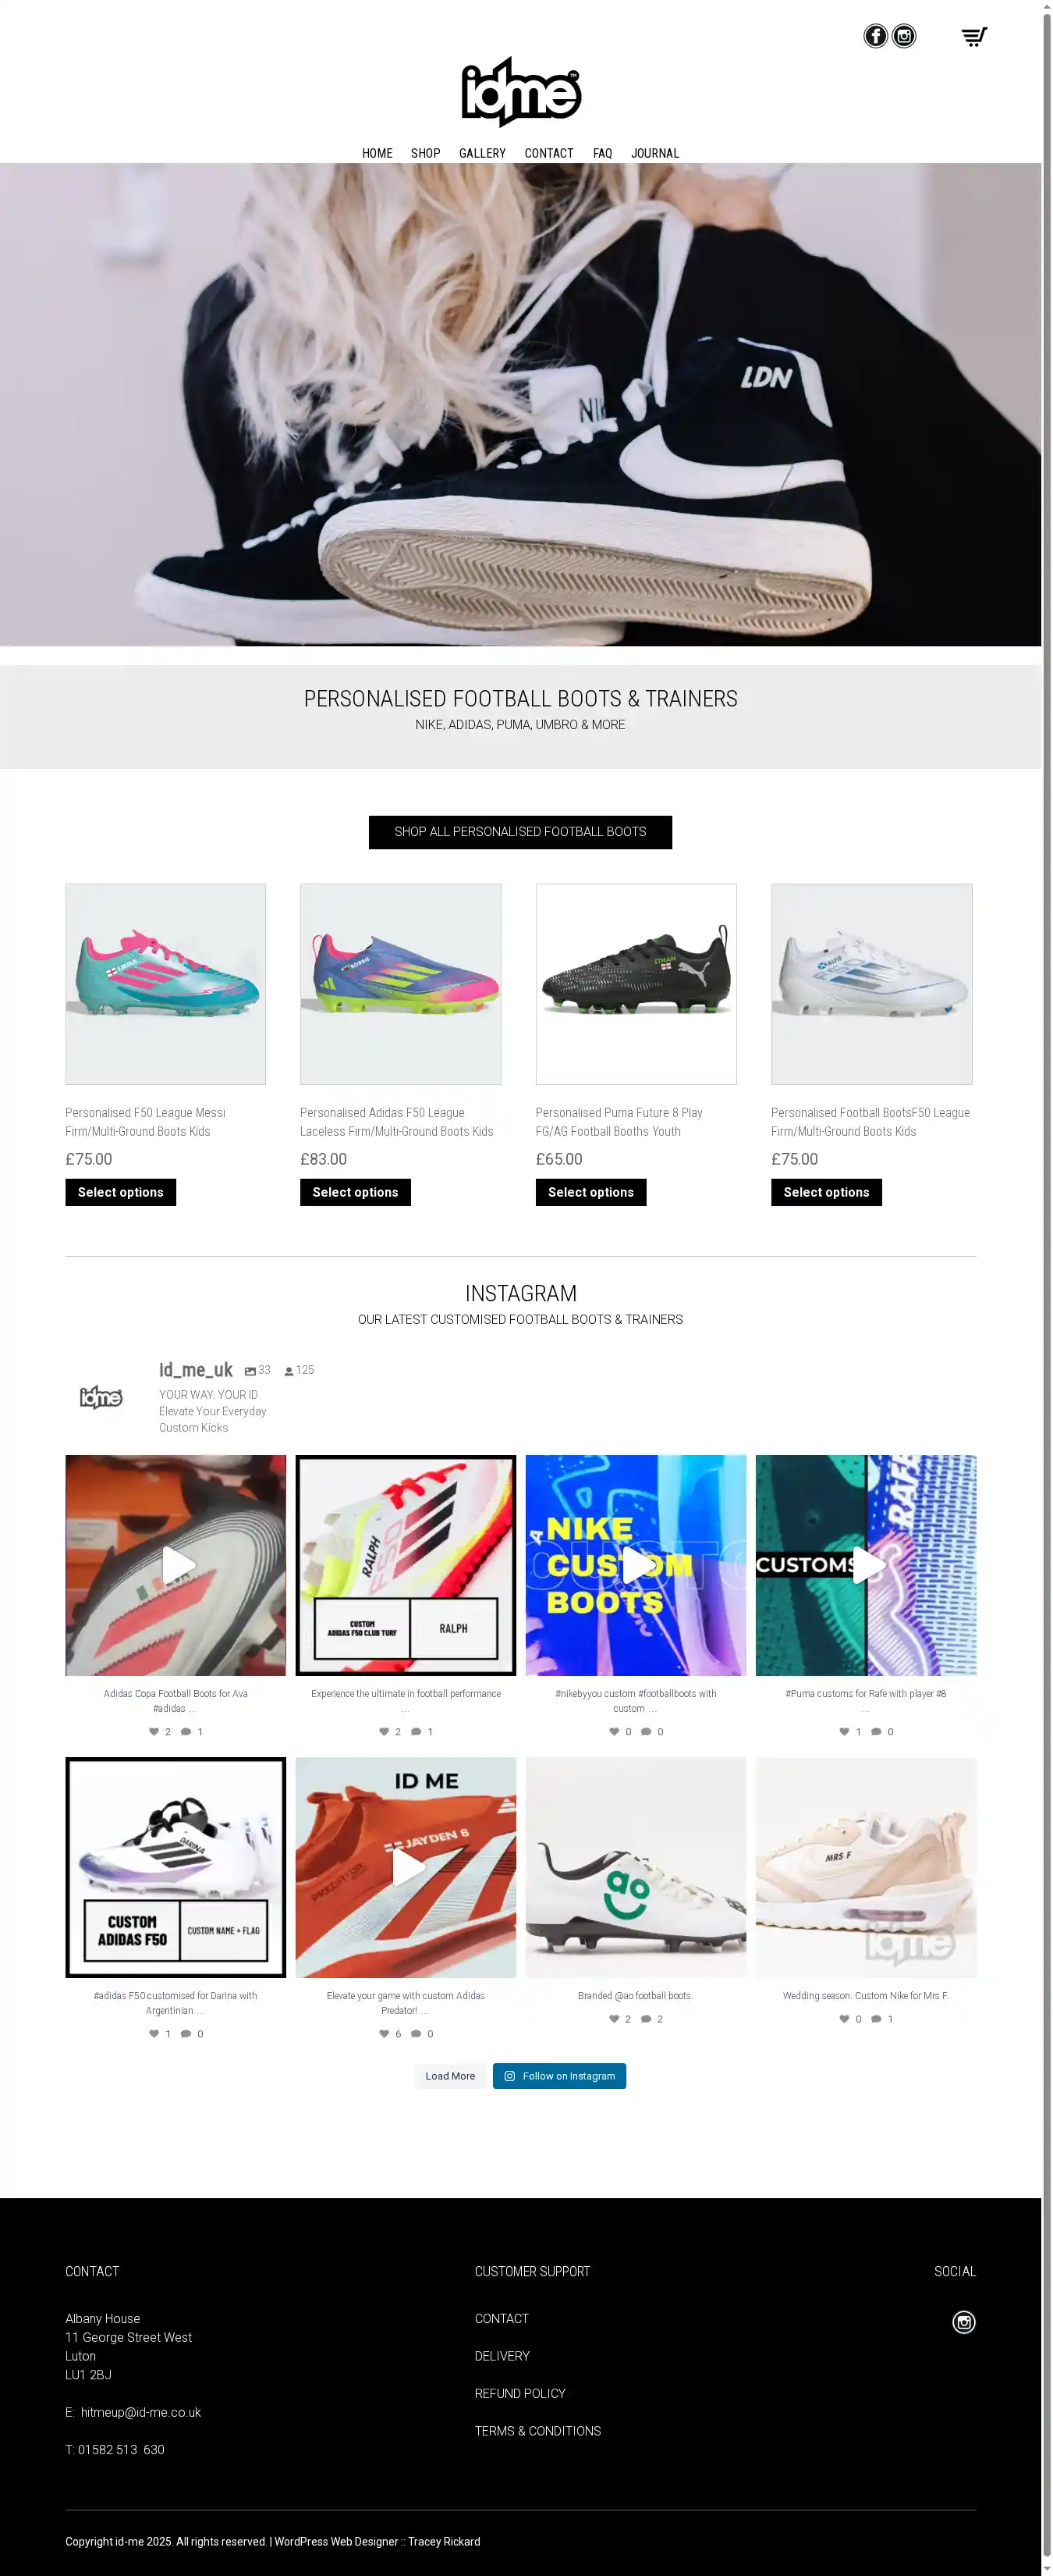Open the Refund Policy footer link
Image resolution: width=1053 pixels, height=2576 pixels.
pos(520,2393)
